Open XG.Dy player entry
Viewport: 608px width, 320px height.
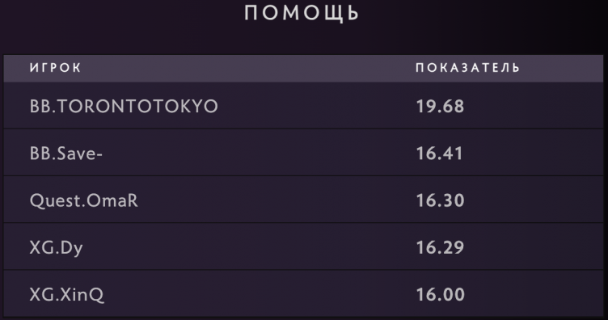57,247
